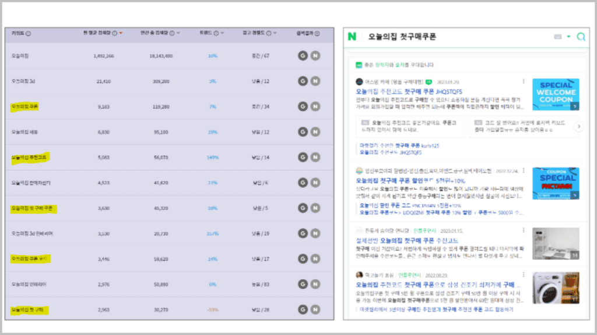Screen dimensions: 597x335
Task: Click the keyword cell 오늘의집 3d 인테리어
Action: pos(32,234)
